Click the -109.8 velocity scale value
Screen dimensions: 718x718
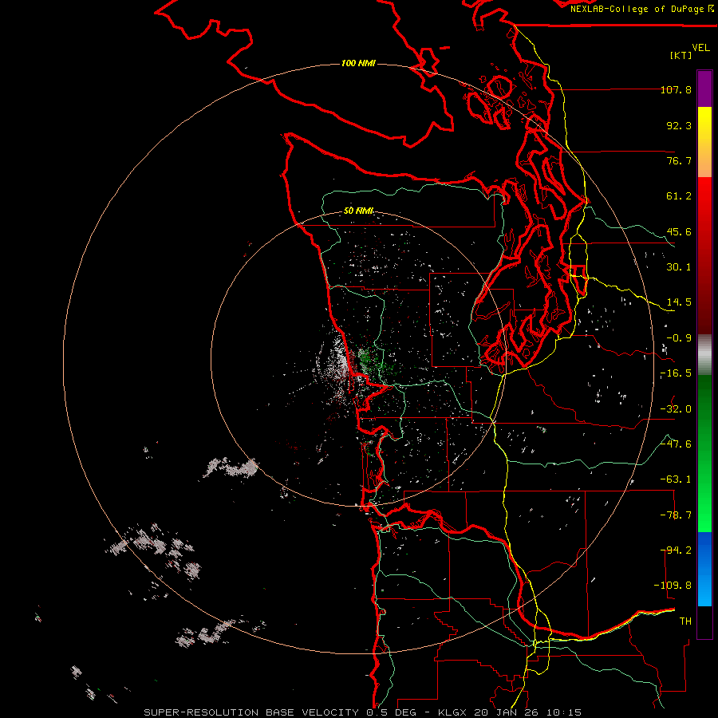coord(673,586)
